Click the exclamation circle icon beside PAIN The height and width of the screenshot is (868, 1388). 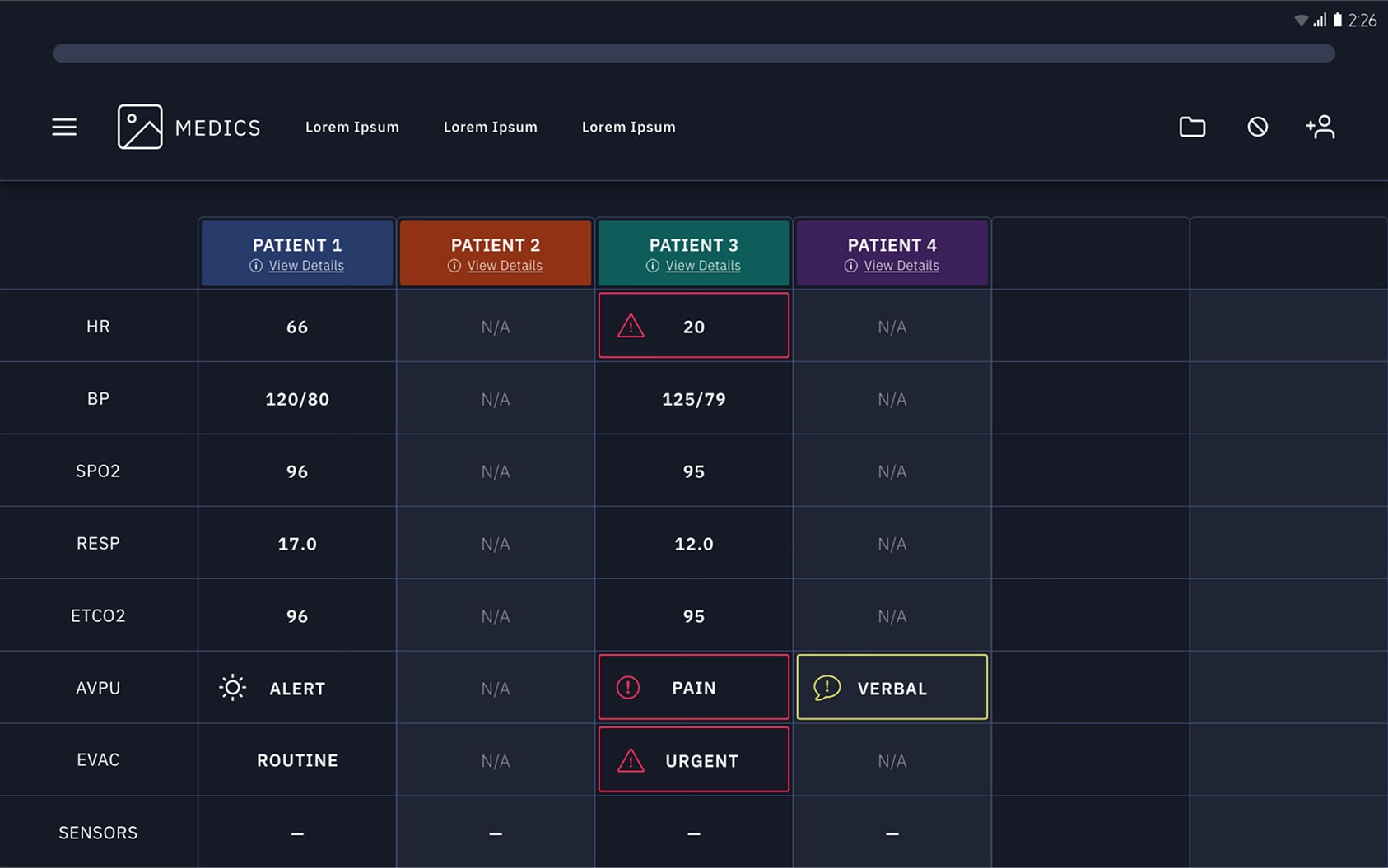tap(628, 688)
